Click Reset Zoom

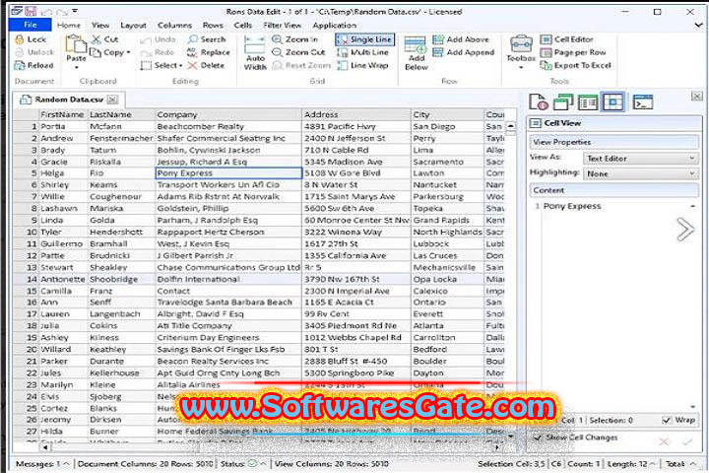[301, 66]
